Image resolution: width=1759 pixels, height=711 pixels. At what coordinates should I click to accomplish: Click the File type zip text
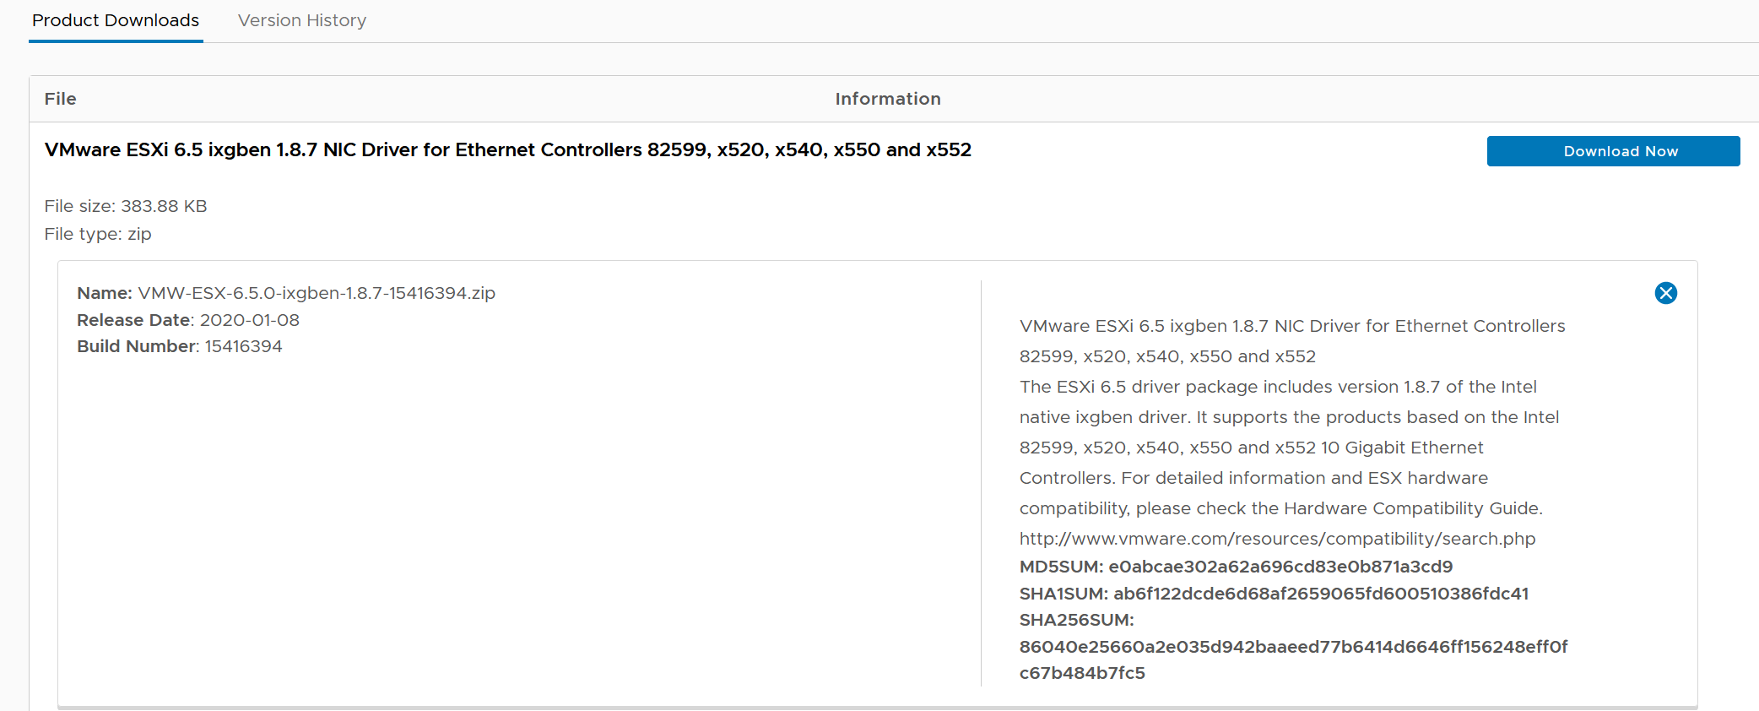98,234
